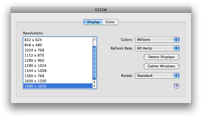Pick the 1152 x 870 resolution
This screenshot has width=202, height=118.
click(58, 55)
